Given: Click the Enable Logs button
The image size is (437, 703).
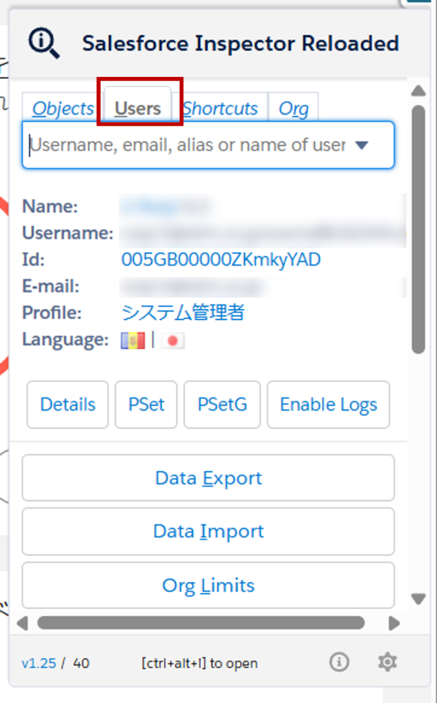Looking at the screenshot, I should (x=328, y=405).
